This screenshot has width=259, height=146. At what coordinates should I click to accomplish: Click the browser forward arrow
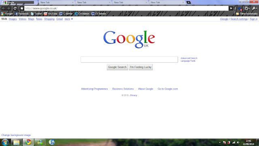pos(8,8)
